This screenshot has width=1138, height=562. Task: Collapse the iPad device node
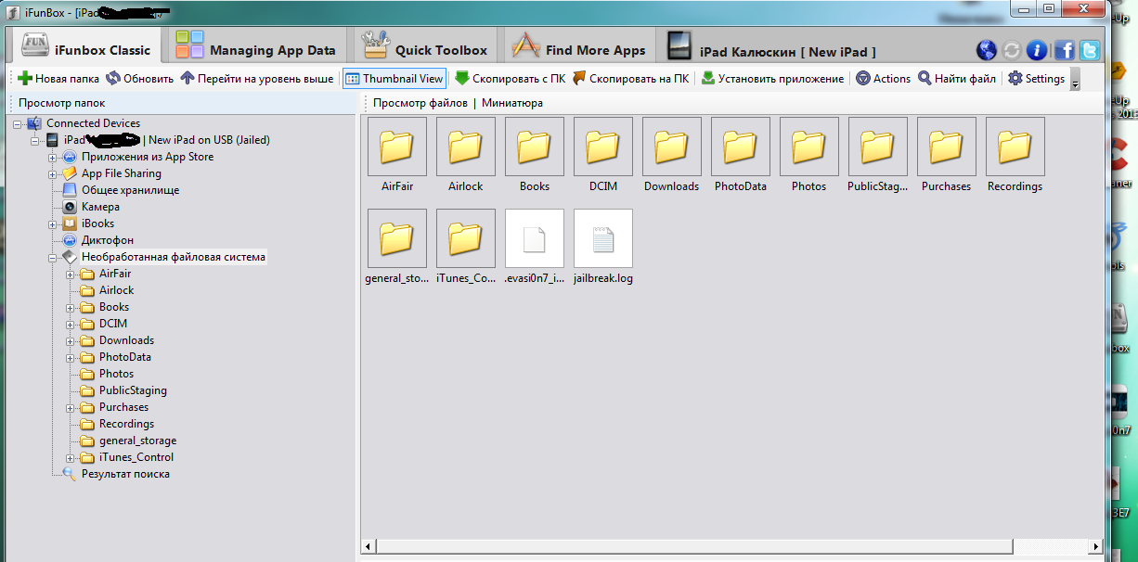click(x=35, y=140)
